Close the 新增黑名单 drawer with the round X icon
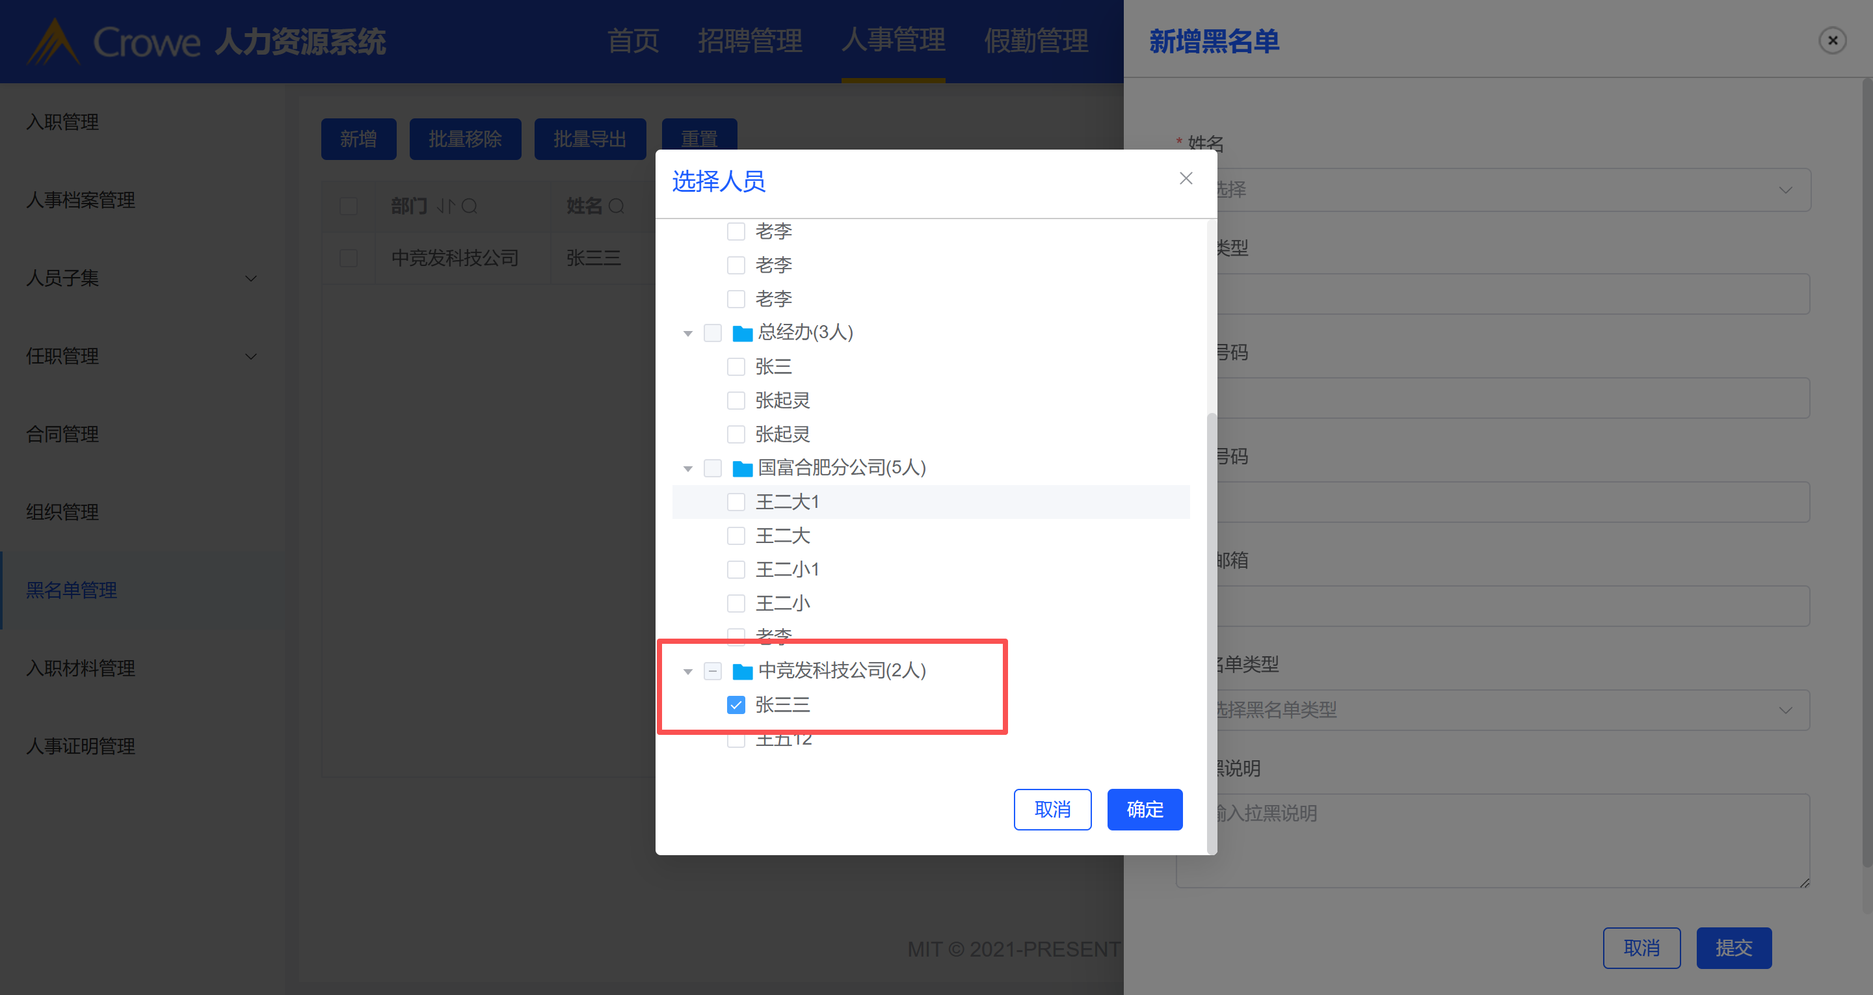The height and width of the screenshot is (995, 1873). coord(1832,41)
